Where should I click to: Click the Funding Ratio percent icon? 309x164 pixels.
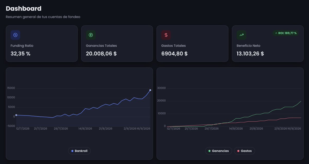15,35
